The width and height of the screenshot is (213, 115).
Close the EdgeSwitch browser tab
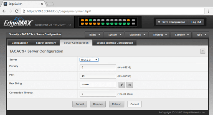pyautogui.click(x=42, y=4)
